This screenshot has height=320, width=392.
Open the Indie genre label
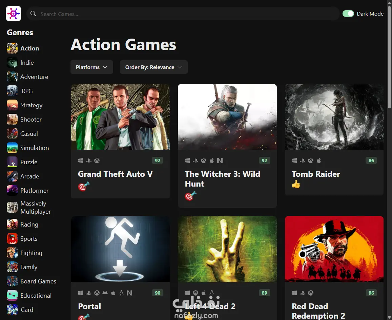click(x=27, y=62)
